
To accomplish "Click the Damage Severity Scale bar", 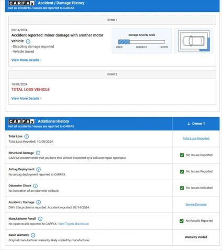I will pos(142,42).
